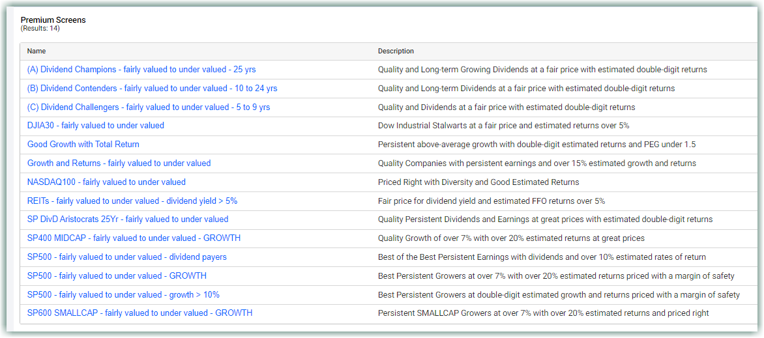Select description "Quality Growth of over 7%"
Screen dimensions: 764x338
tap(511, 238)
